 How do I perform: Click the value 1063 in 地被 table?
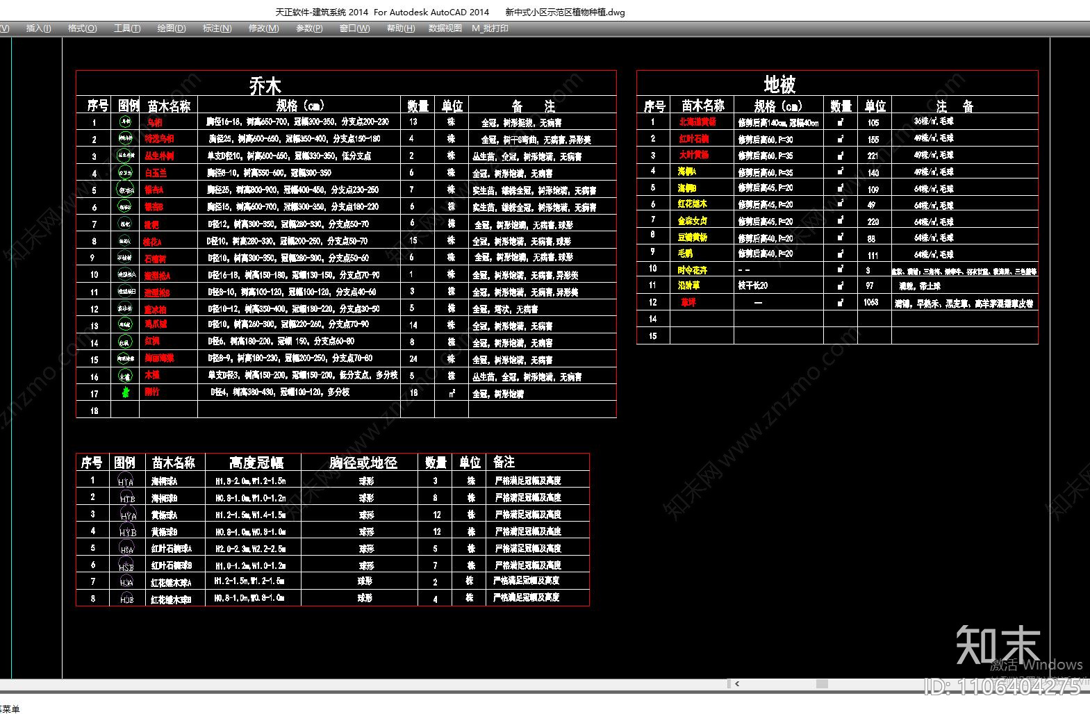pyautogui.click(x=871, y=302)
